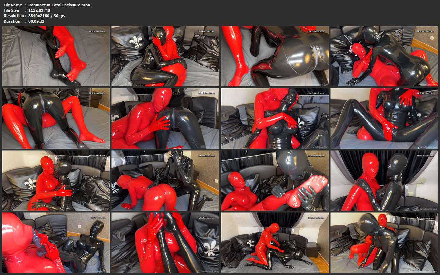
Task: Click the "File Name" label in header
Action: pos(13,5)
